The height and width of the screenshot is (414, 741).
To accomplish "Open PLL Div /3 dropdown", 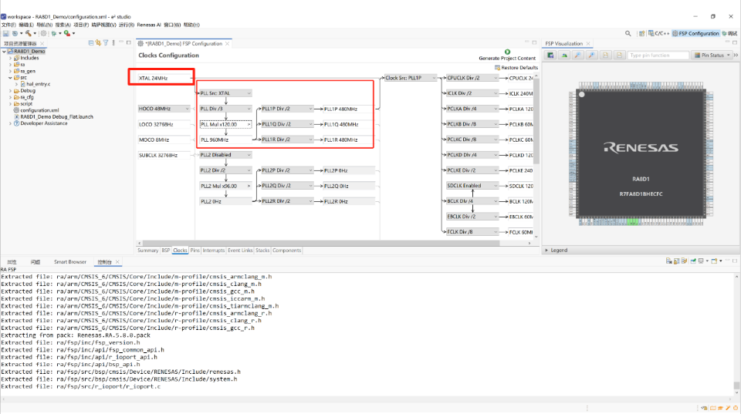I will (225, 109).
